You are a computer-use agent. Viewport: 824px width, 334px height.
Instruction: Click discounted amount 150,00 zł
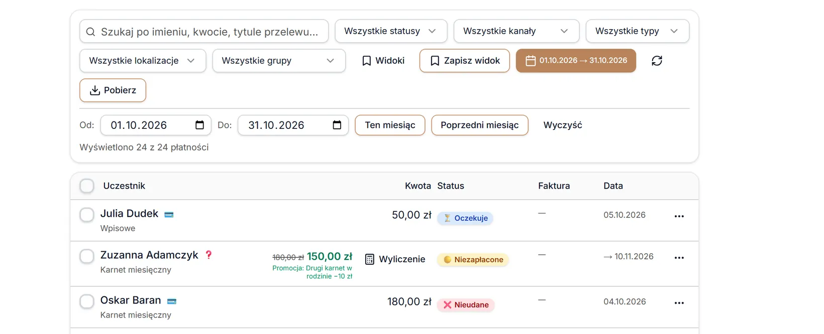(x=330, y=256)
